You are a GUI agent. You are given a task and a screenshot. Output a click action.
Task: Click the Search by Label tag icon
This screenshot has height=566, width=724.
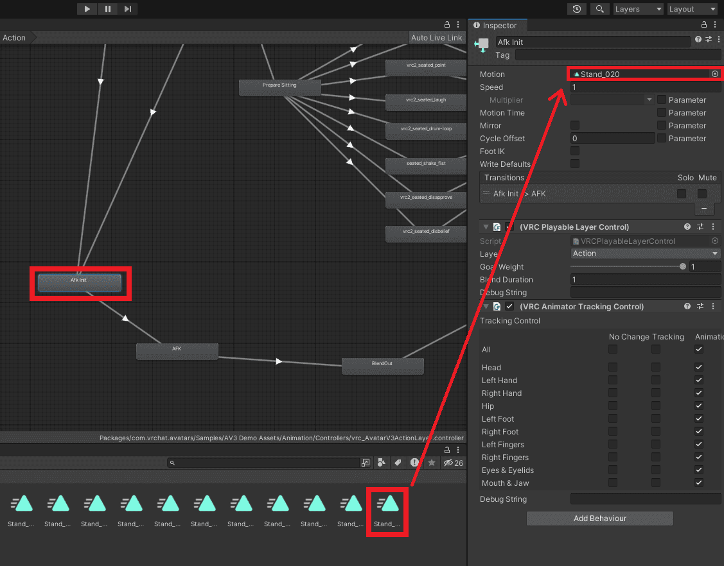pos(398,463)
